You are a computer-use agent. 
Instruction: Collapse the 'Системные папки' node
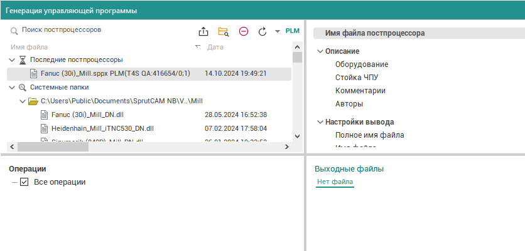tap(12, 88)
